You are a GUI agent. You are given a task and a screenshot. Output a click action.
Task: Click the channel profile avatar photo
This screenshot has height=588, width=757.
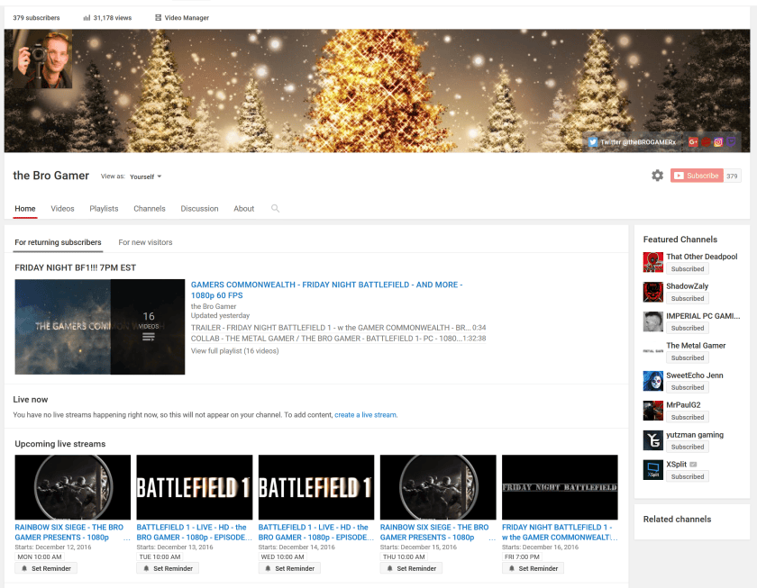coord(42,59)
